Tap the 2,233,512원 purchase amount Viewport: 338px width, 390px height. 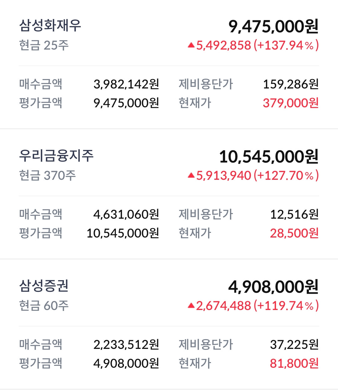126,345
